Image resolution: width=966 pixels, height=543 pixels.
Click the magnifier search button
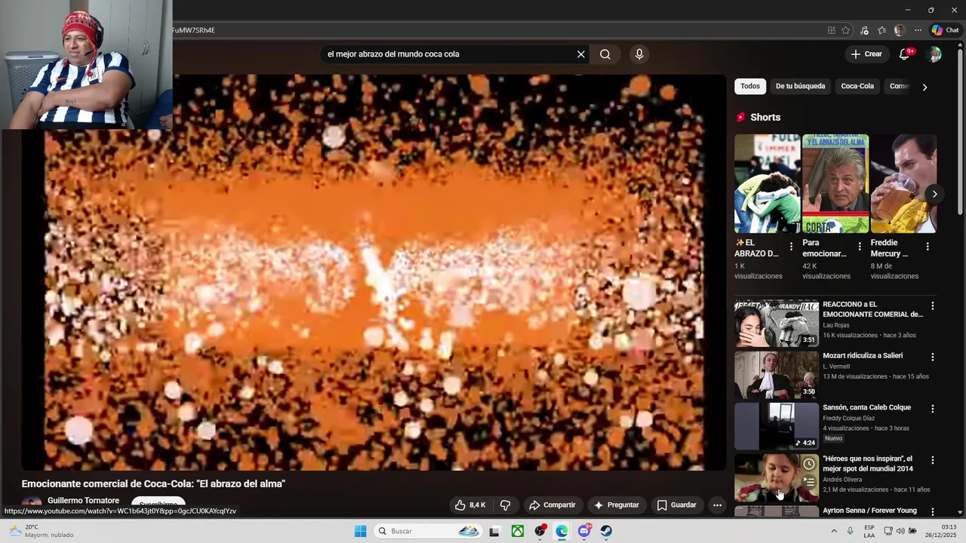tap(605, 54)
